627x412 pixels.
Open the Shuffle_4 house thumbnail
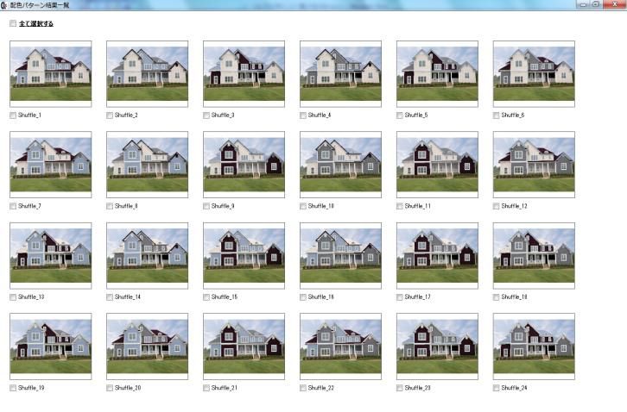point(340,74)
